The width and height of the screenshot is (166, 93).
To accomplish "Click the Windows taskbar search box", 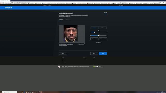I will click(x=10, y=92).
